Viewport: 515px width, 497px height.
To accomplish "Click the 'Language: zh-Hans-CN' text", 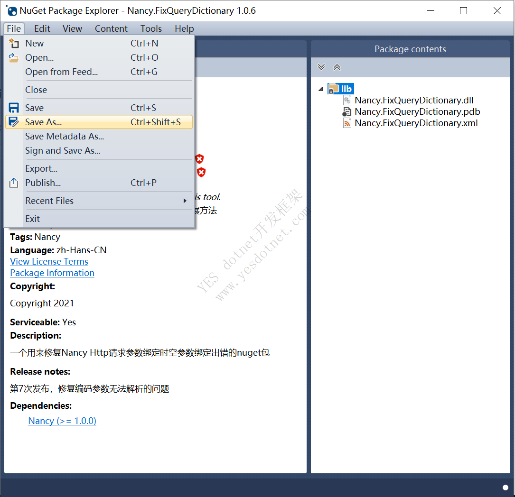I will click(58, 250).
